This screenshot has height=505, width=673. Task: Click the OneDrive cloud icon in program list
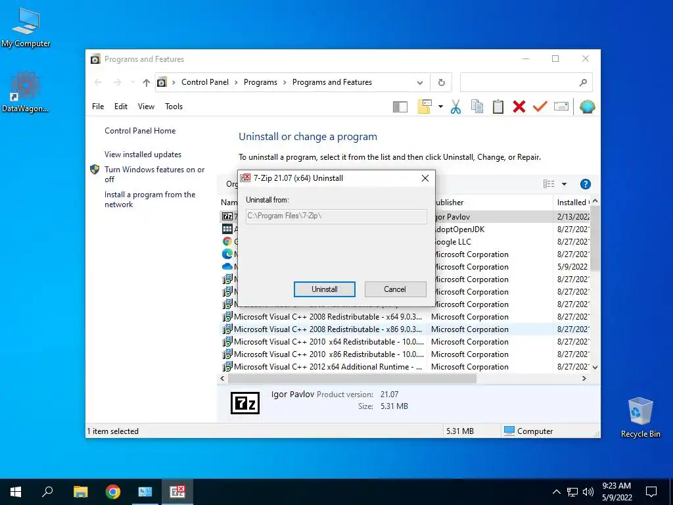coord(227,267)
